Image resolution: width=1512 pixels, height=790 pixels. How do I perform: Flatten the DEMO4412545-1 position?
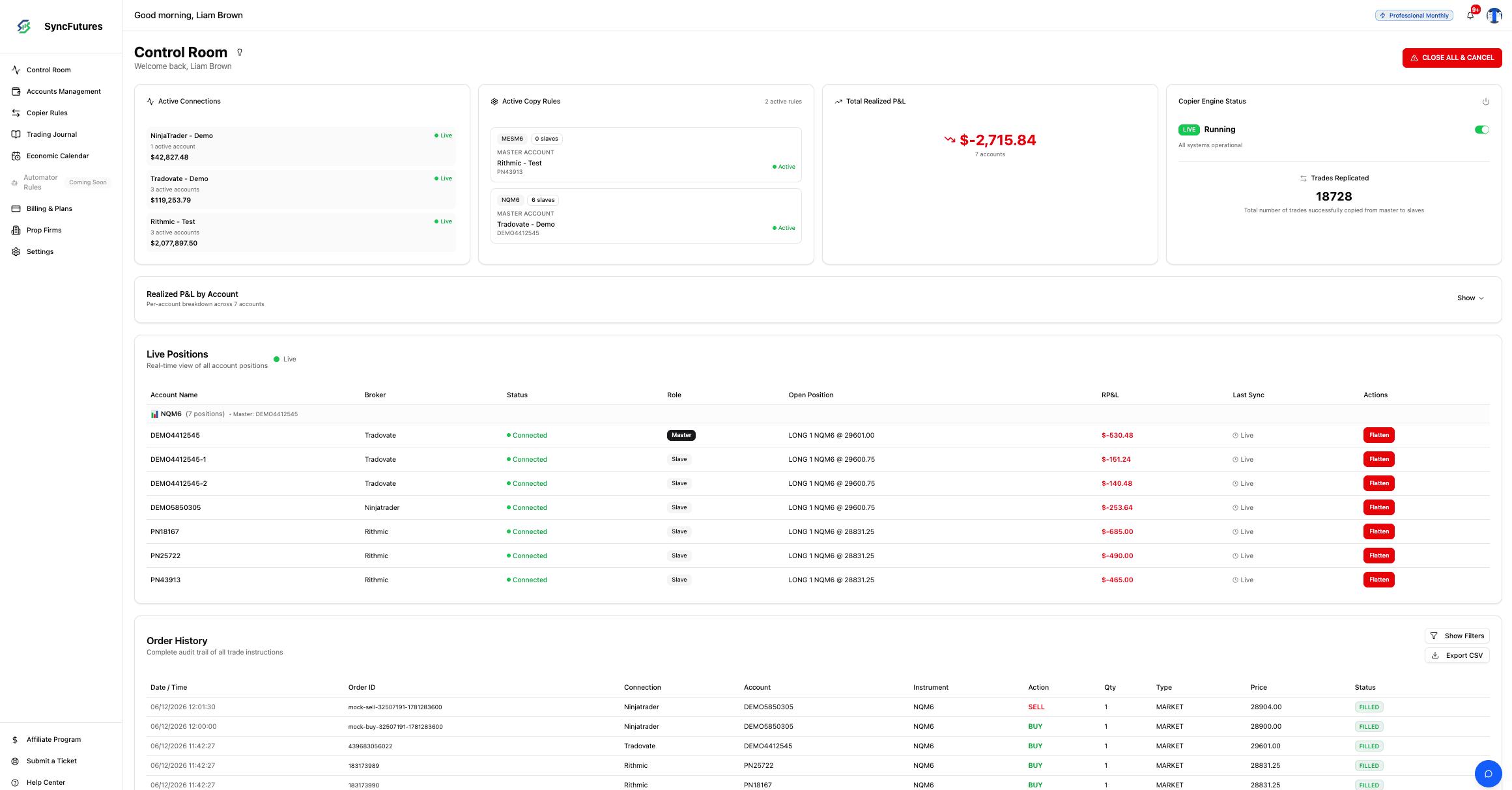[1378, 459]
